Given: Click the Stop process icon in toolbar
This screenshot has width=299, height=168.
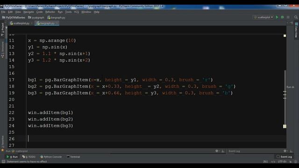Looking at the screenshot, I should coord(288,17).
